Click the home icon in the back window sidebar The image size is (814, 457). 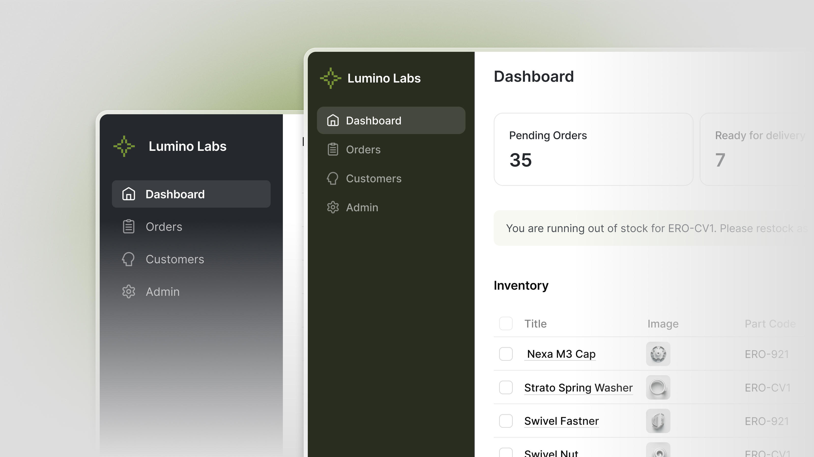point(129,194)
